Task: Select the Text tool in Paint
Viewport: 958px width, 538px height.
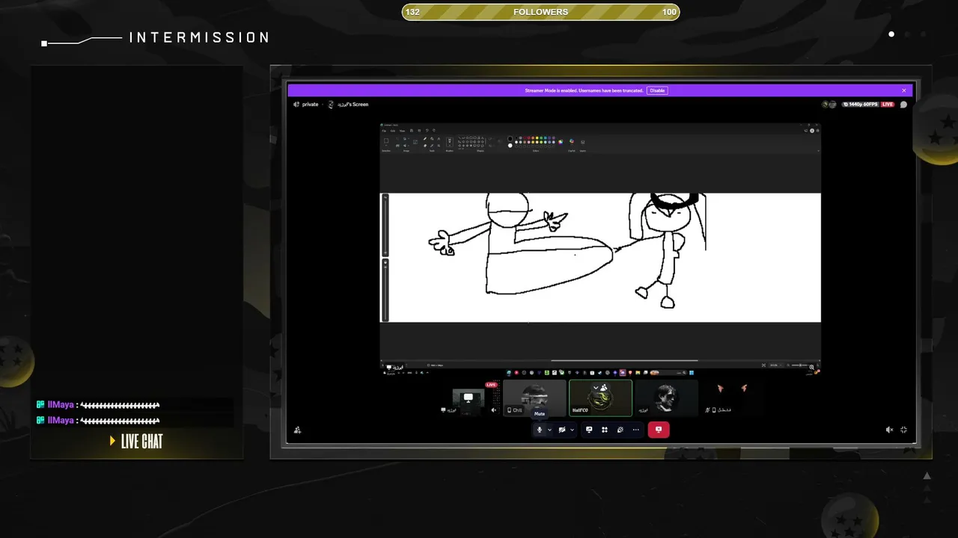Action: click(x=439, y=138)
